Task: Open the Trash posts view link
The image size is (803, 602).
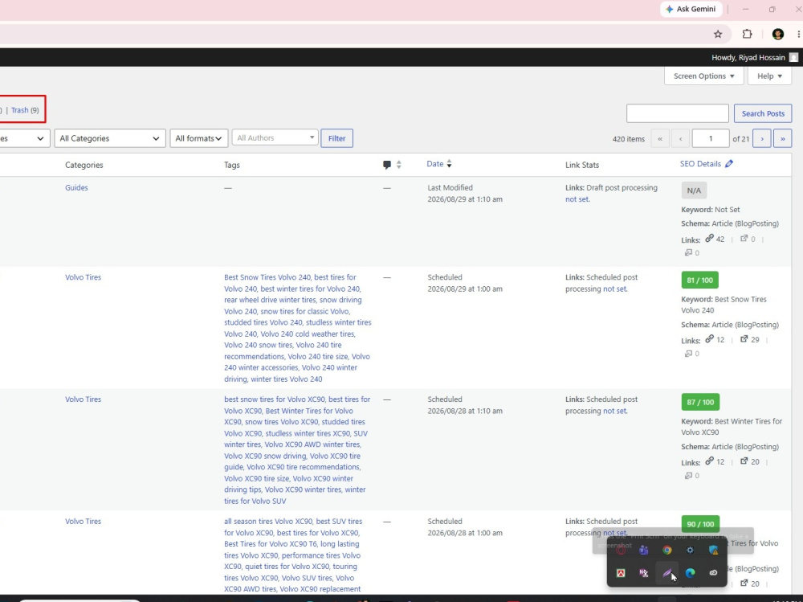Action: 20,110
